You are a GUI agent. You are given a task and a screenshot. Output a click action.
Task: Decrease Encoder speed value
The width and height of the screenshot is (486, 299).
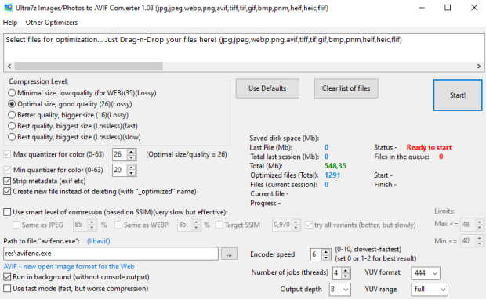point(325,258)
